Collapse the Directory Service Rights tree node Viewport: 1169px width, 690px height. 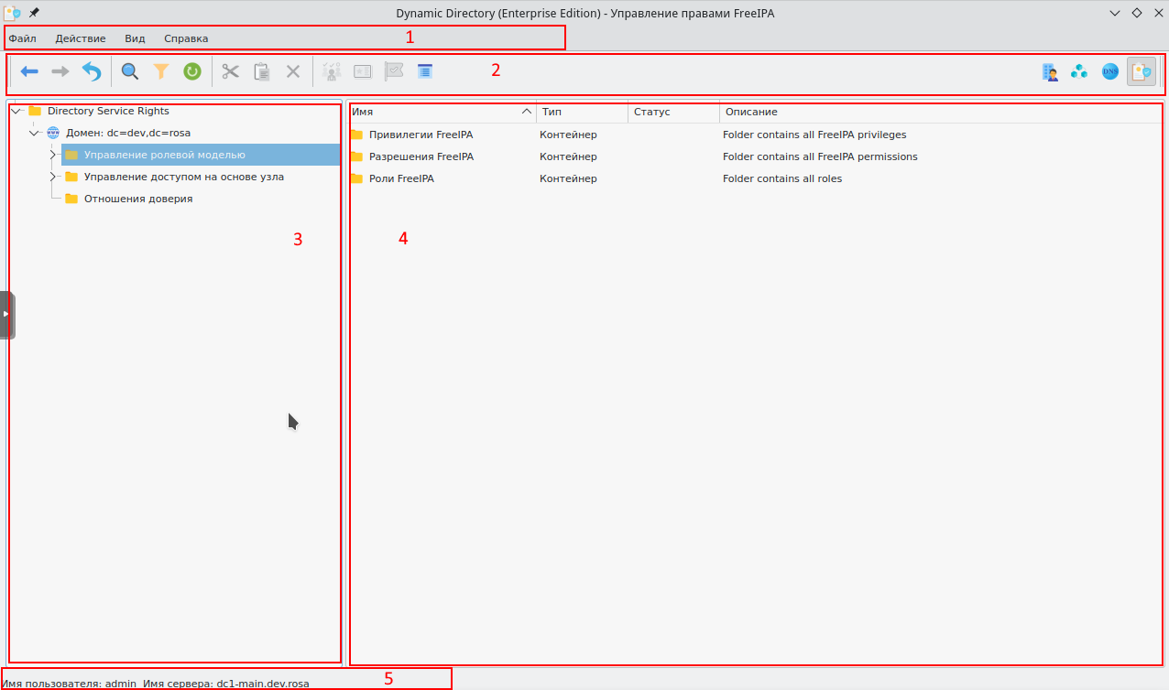coord(16,111)
